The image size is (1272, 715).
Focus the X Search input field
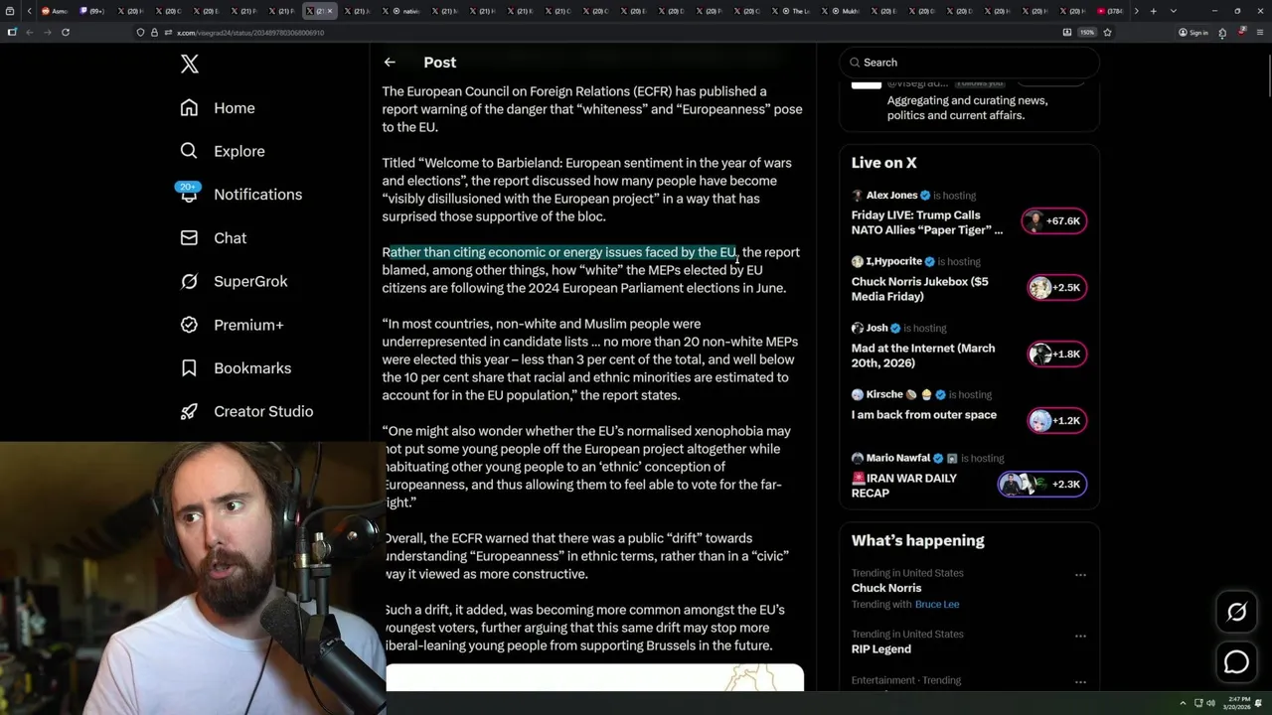pyautogui.click(x=970, y=63)
